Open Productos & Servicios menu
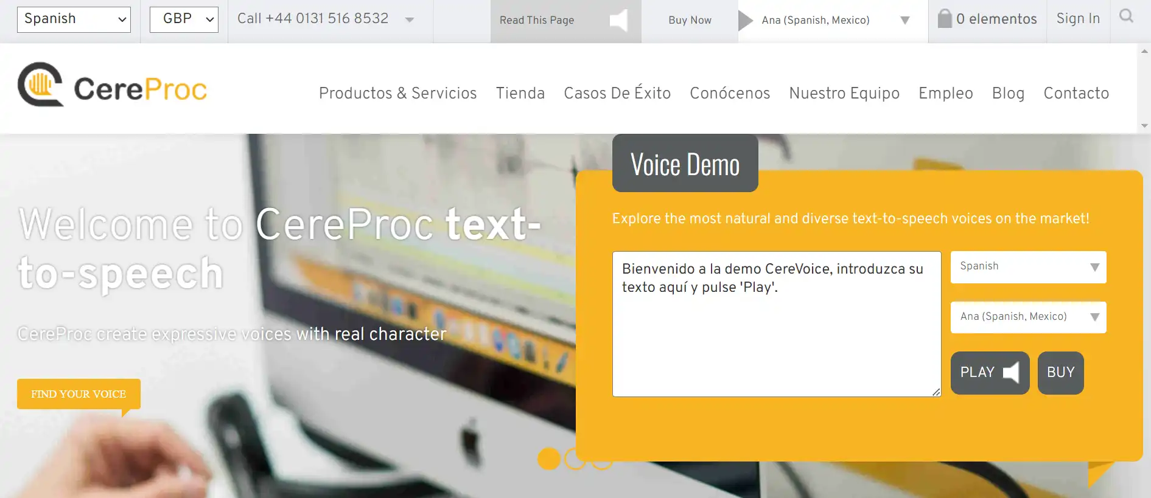 point(398,93)
